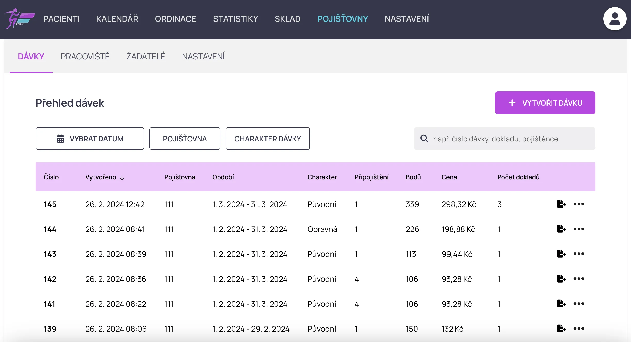Click the Fyzion logo in the header
Screen dimensions: 631x342
tap(20, 19)
